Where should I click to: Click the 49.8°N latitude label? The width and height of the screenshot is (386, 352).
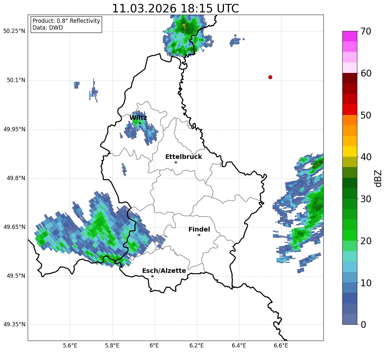coord(16,178)
